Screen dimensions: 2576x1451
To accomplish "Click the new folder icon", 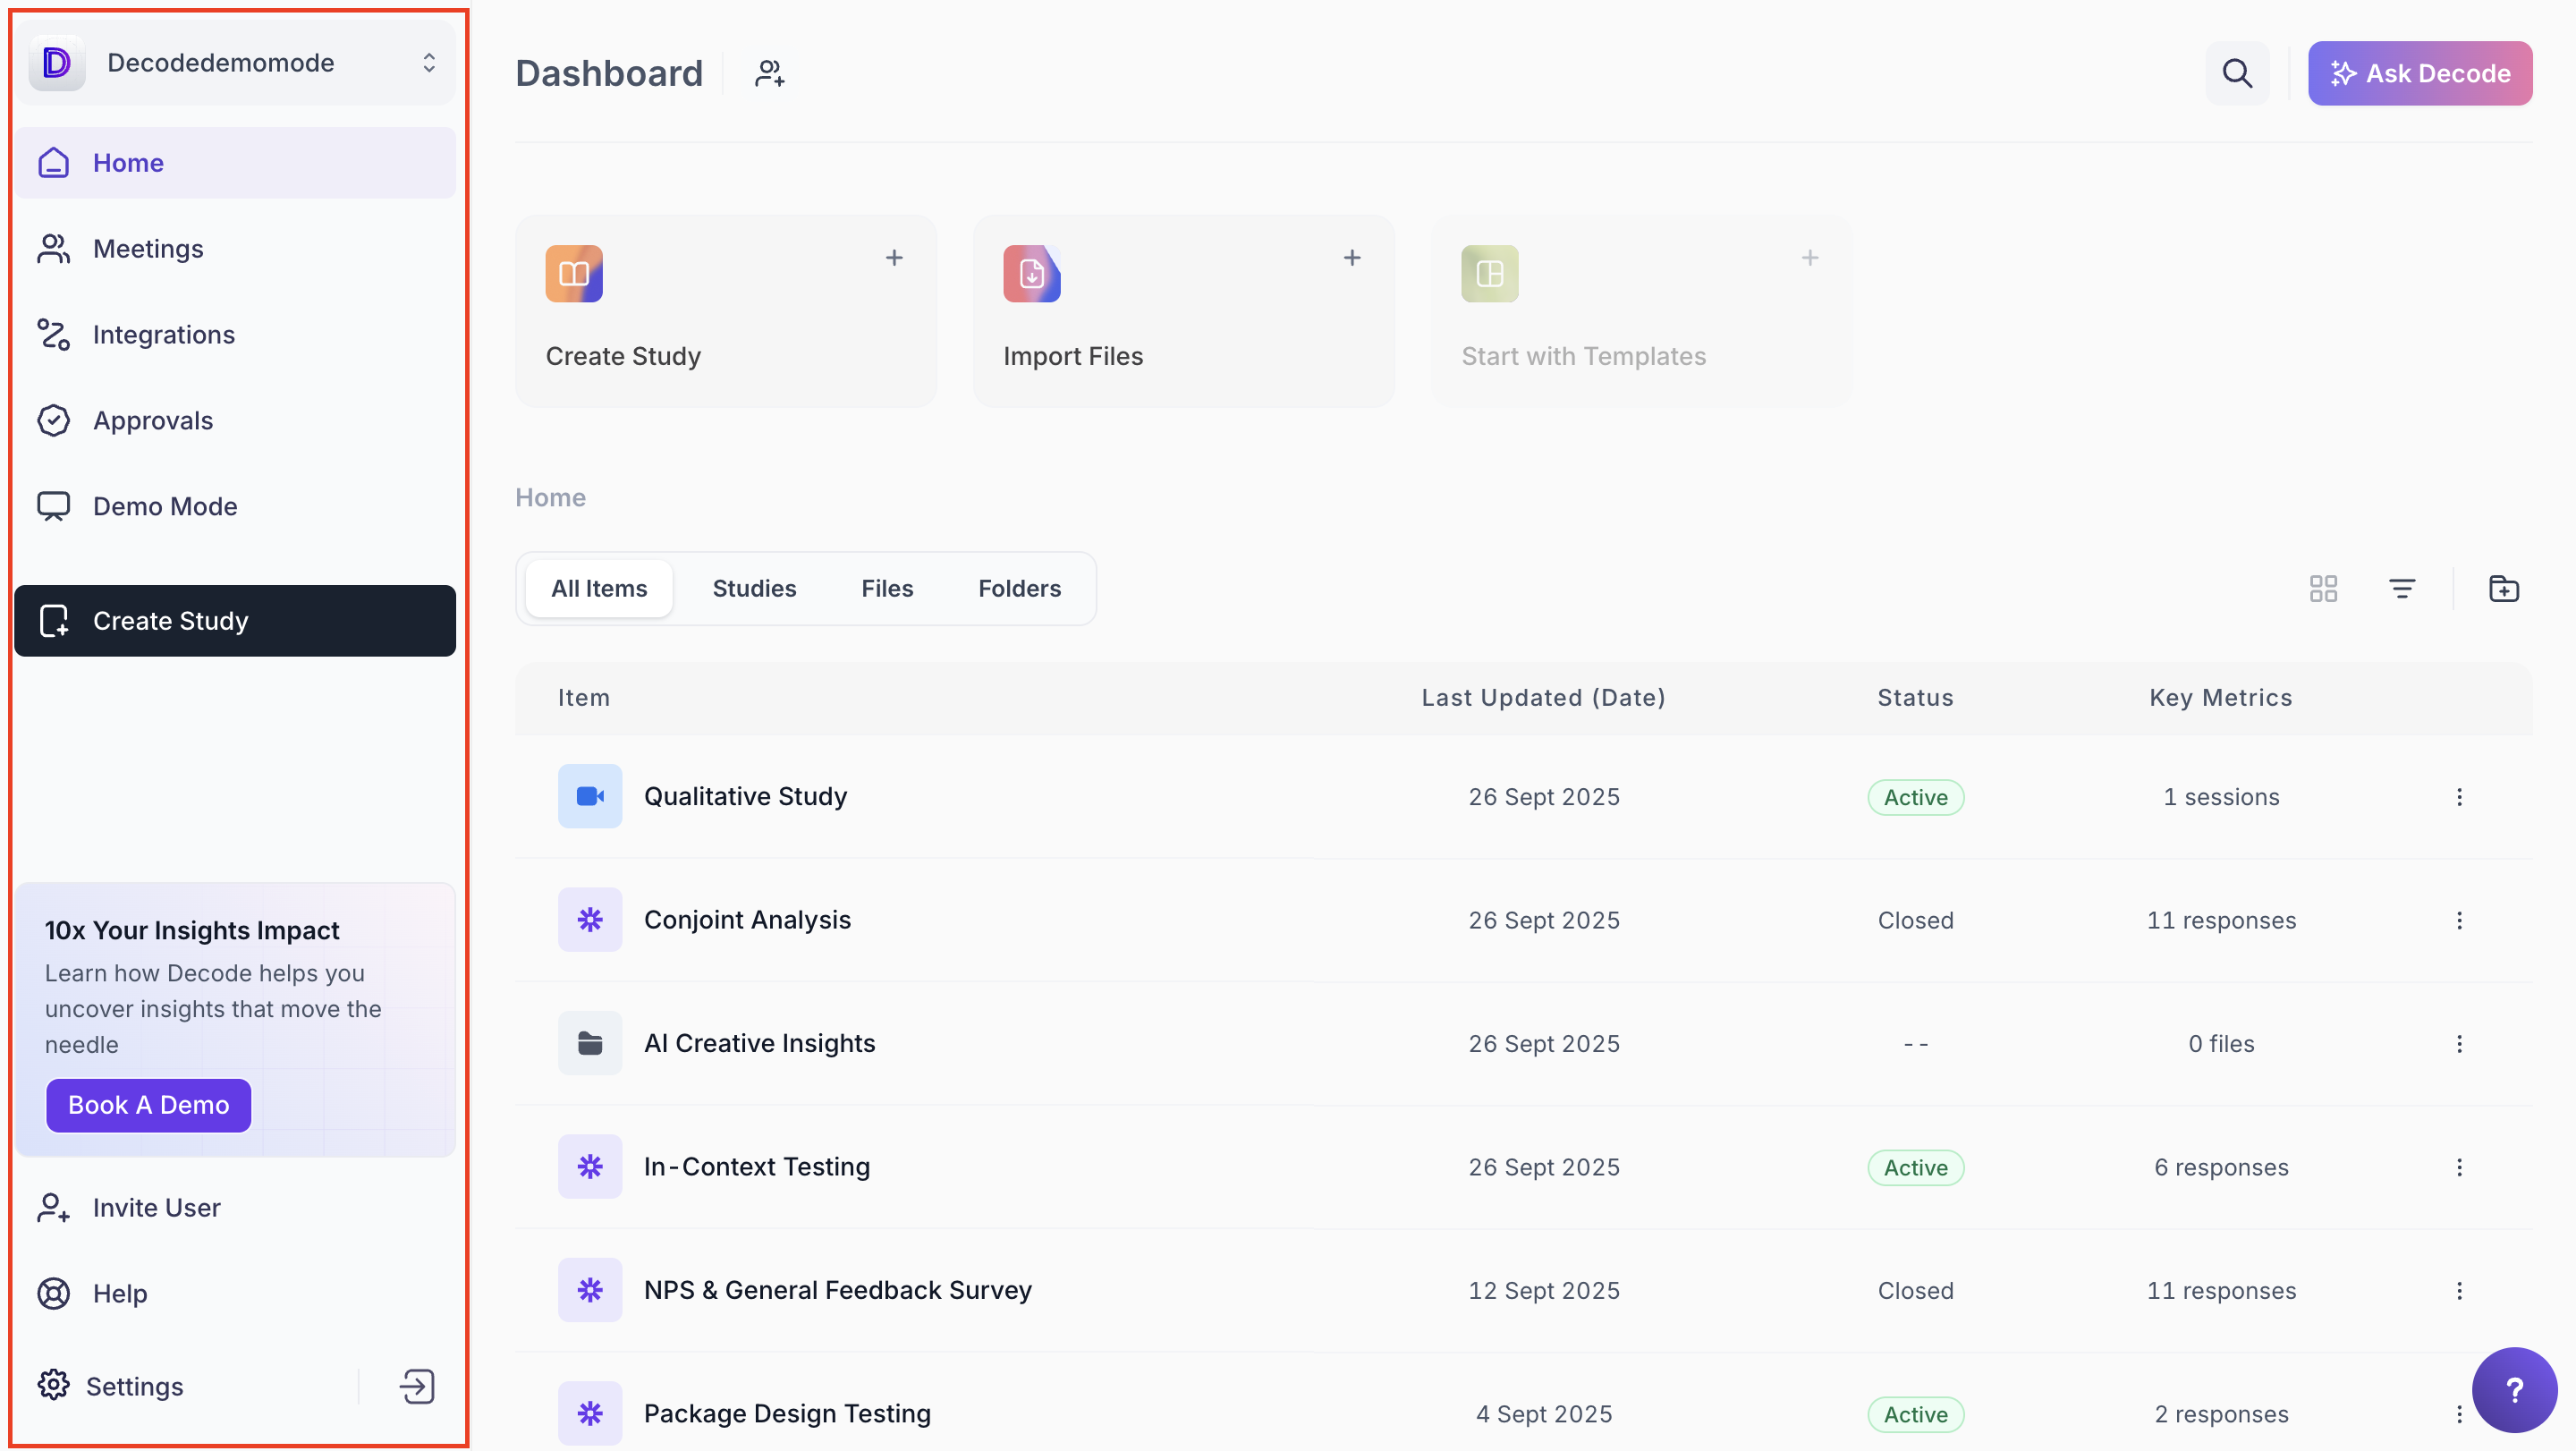I will tap(2503, 588).
